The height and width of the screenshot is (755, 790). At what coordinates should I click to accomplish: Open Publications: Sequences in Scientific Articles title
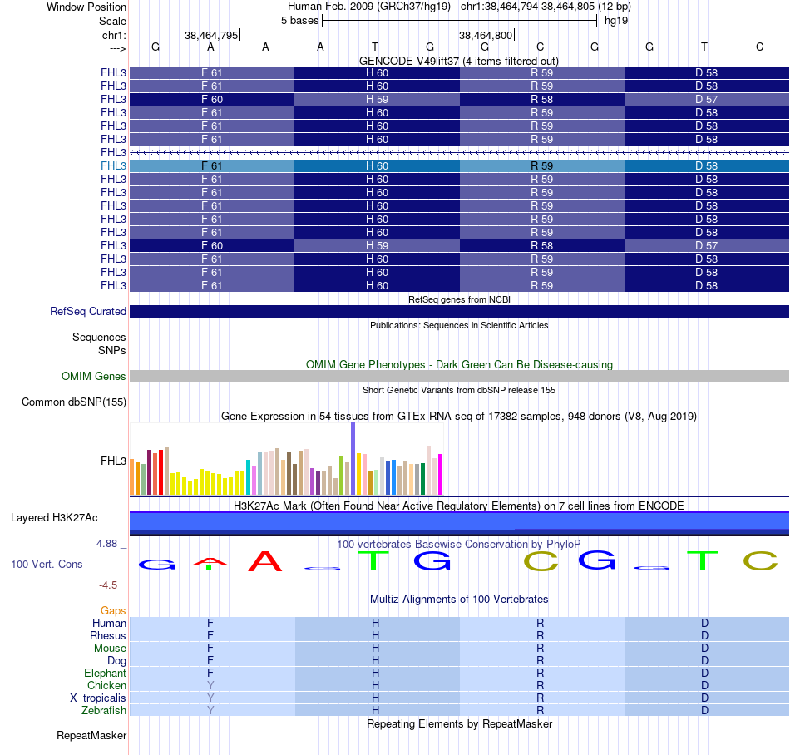[459, 325]
